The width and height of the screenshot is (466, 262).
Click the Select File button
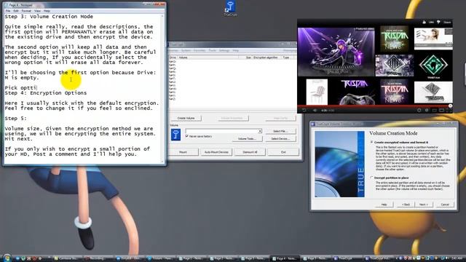pyautogui.click(x=280, y=131)
